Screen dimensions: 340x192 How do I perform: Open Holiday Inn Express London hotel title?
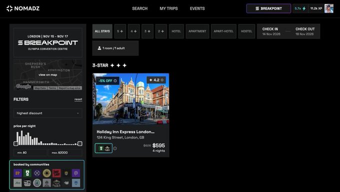[x=125, y=131]
